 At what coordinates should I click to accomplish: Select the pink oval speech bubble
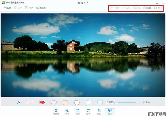(x=53, y=102)
